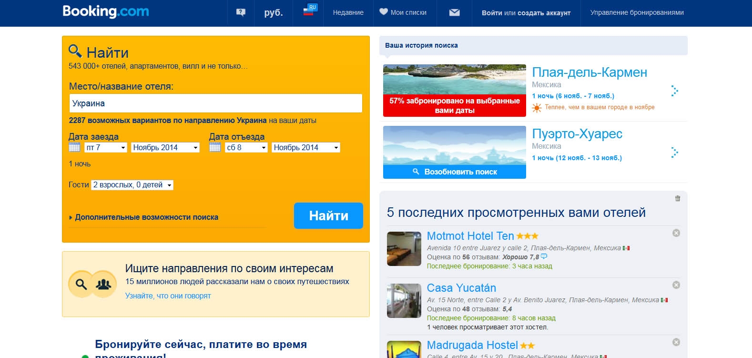The width and height of the screenshot is (752, 358).
Task: Open the Недавние menu item
Action: pos(348,13)
